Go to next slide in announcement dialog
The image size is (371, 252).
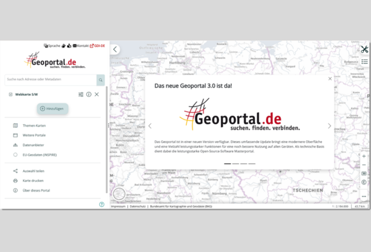coord(329,126)
